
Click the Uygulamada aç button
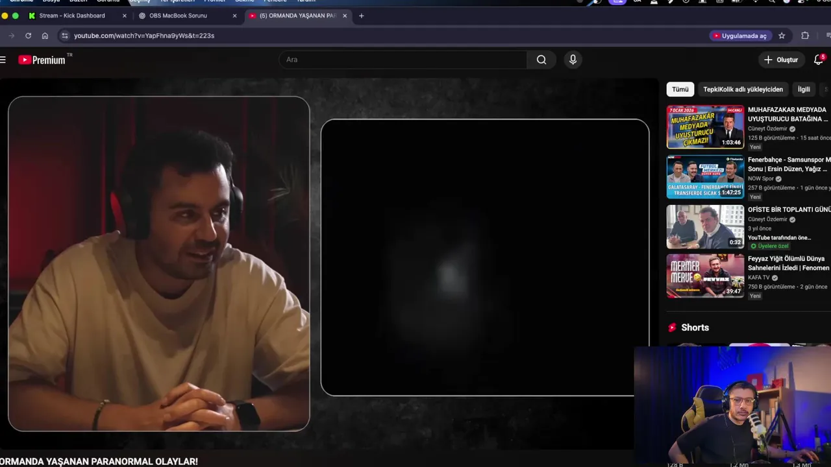click(739, 36)
